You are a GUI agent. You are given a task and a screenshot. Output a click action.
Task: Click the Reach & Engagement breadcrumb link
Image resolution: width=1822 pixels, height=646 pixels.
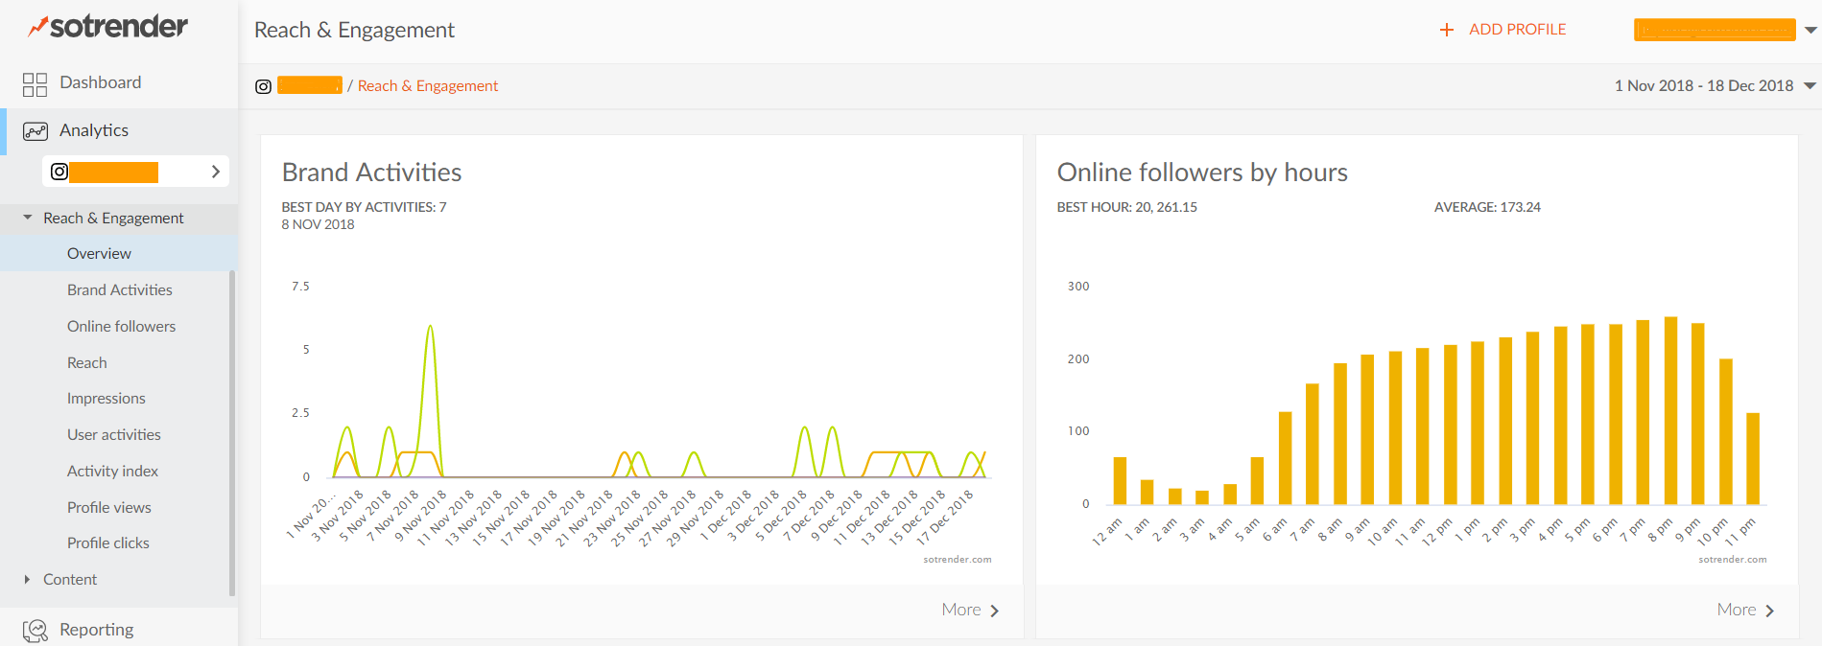428,86
